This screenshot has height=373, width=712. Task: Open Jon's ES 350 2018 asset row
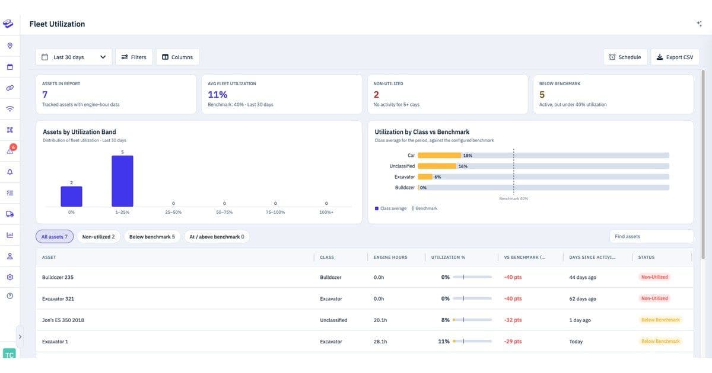point(364,320)
